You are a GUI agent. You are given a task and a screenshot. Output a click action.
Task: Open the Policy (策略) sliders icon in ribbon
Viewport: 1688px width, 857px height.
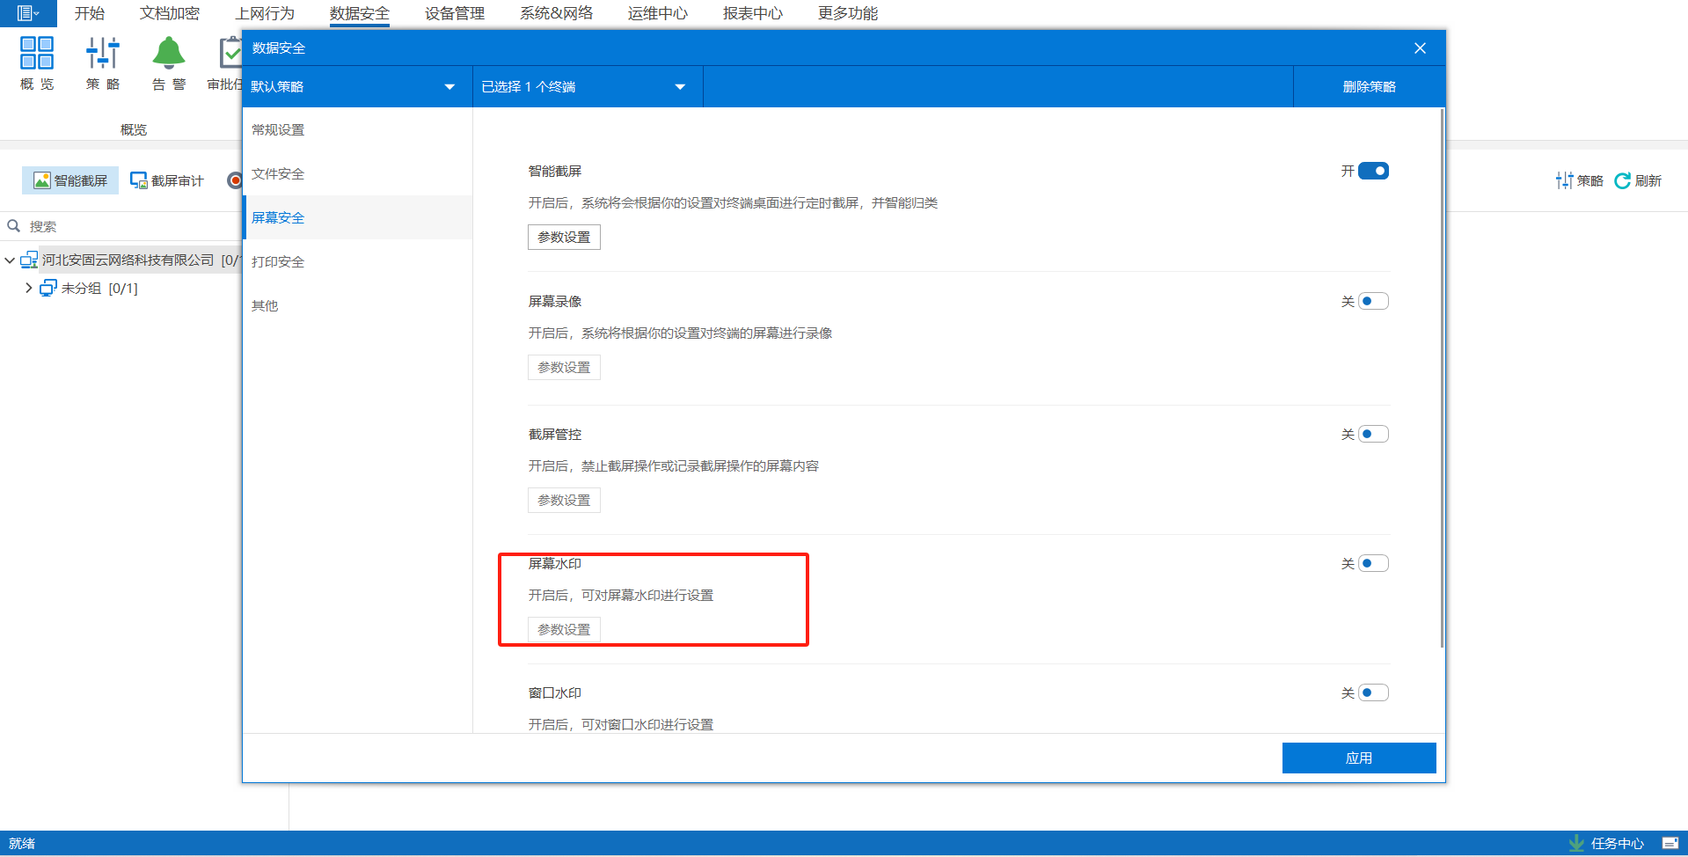[x=102, y=54]
